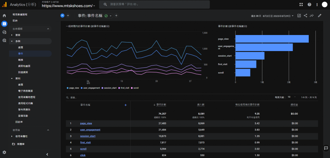The width and height of the screenshot is (330, 158).
Task: Click the customize report chart-edit icon
Action: (x=299, y=15)
